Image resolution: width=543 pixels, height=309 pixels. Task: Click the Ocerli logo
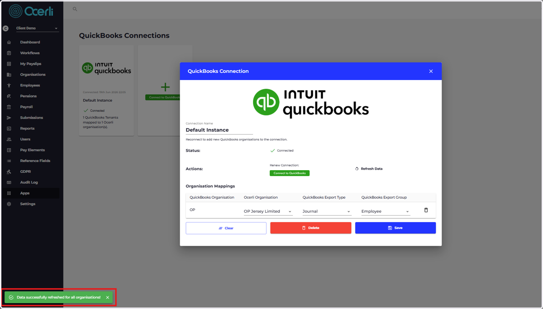click(31, 11)
